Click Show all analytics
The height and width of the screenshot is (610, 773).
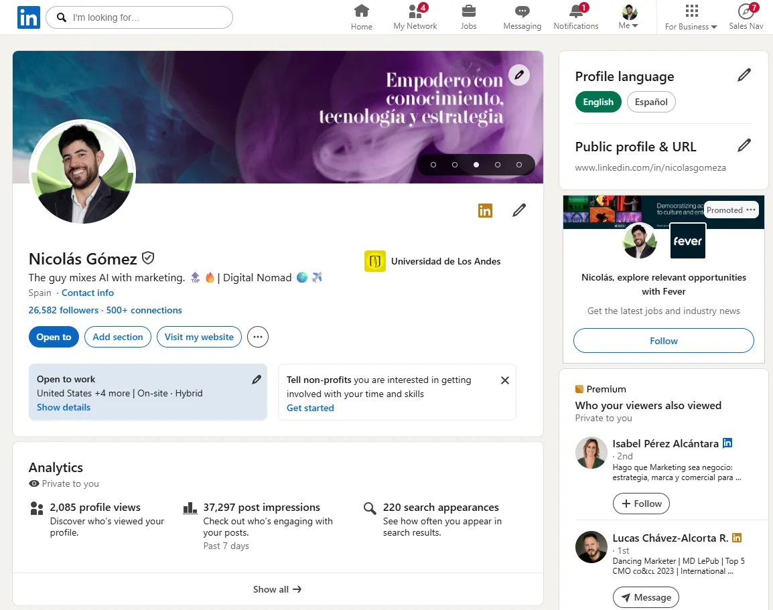click(x=277, y=589)
